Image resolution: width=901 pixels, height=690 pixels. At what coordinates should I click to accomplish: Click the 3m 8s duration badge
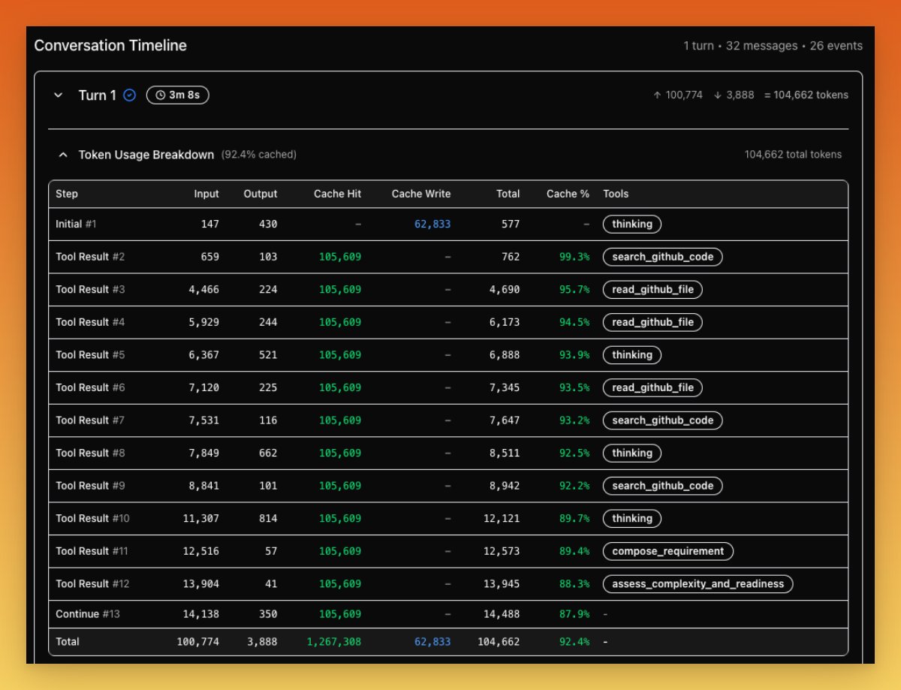[x=178, y=95]
